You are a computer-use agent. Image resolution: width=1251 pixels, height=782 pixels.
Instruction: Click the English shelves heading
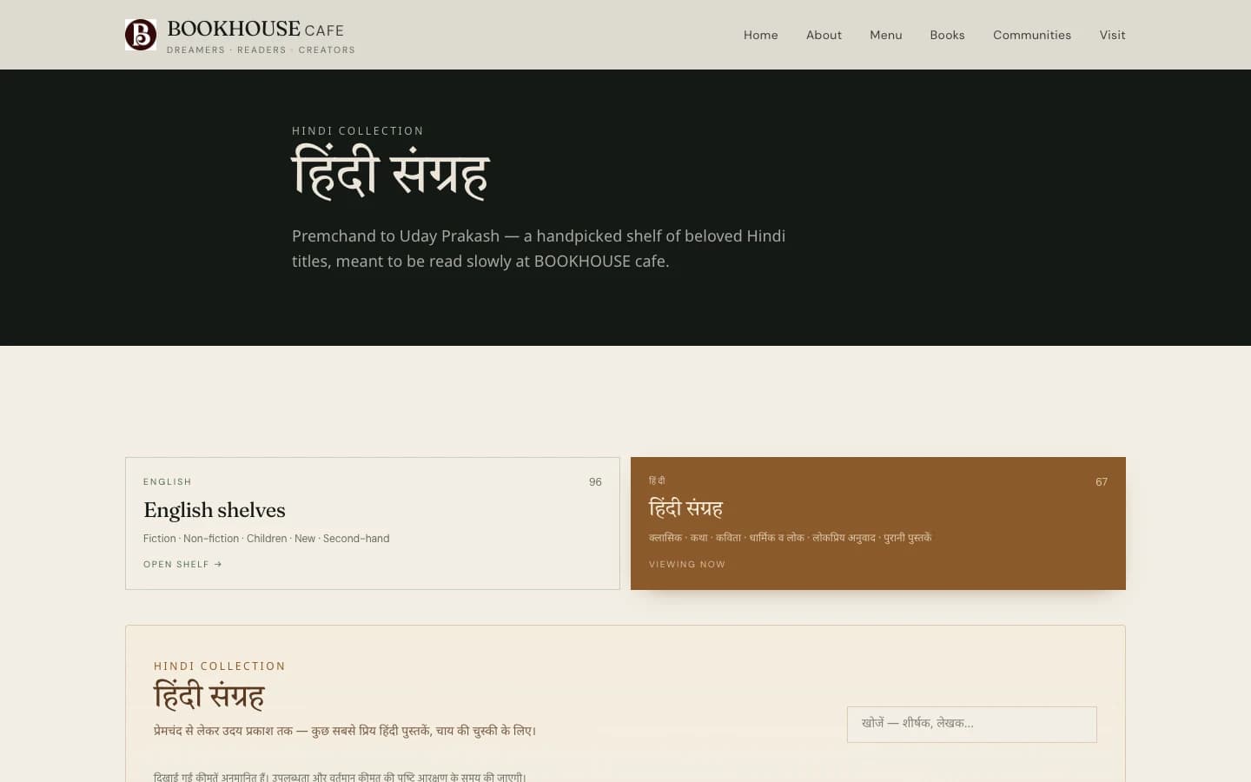pyautogui.click(x=215, y=510)
